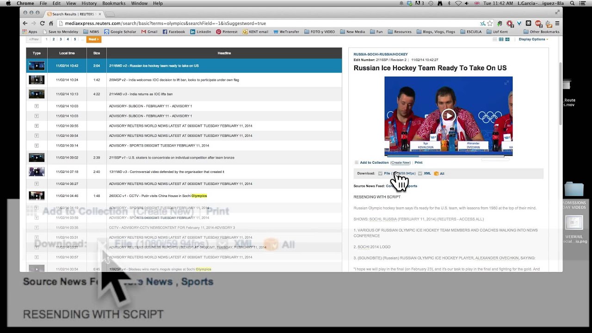Screen dimensions: 592x333
Task: Open the WeTransfer bookmark
Action: coord(286,32)
